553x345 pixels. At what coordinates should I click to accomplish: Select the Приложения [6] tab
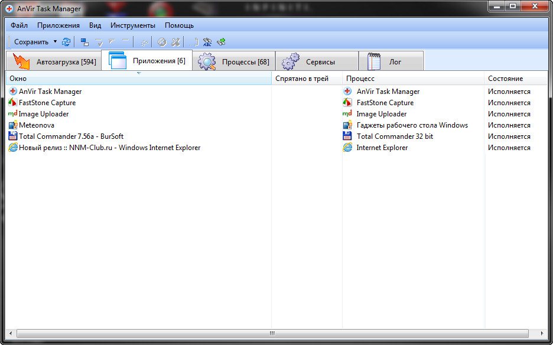pyautogui.click(x=147, y=60)
